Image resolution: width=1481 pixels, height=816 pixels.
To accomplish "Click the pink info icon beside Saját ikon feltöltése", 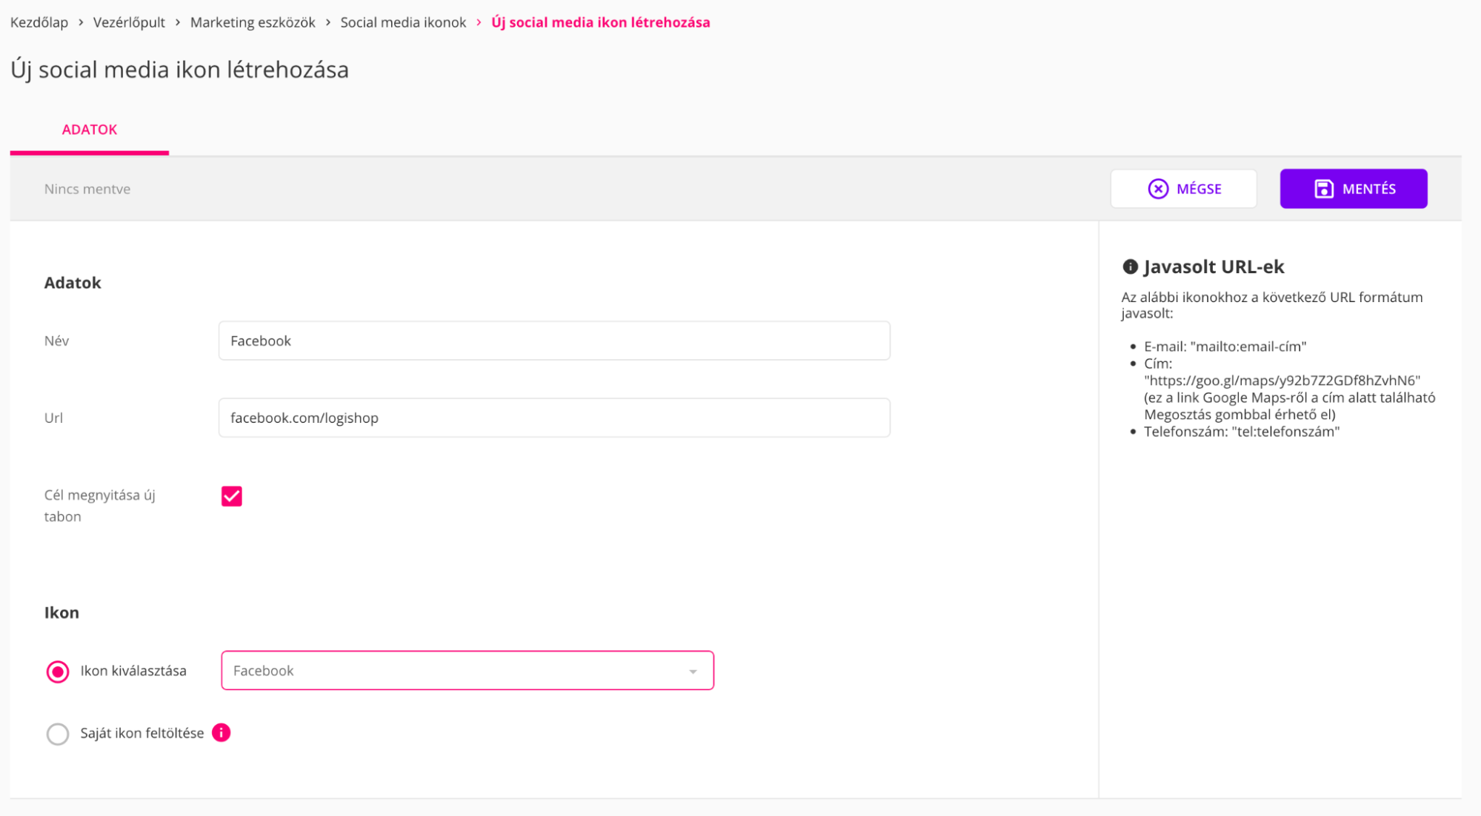I will click(x=221, y=732).
